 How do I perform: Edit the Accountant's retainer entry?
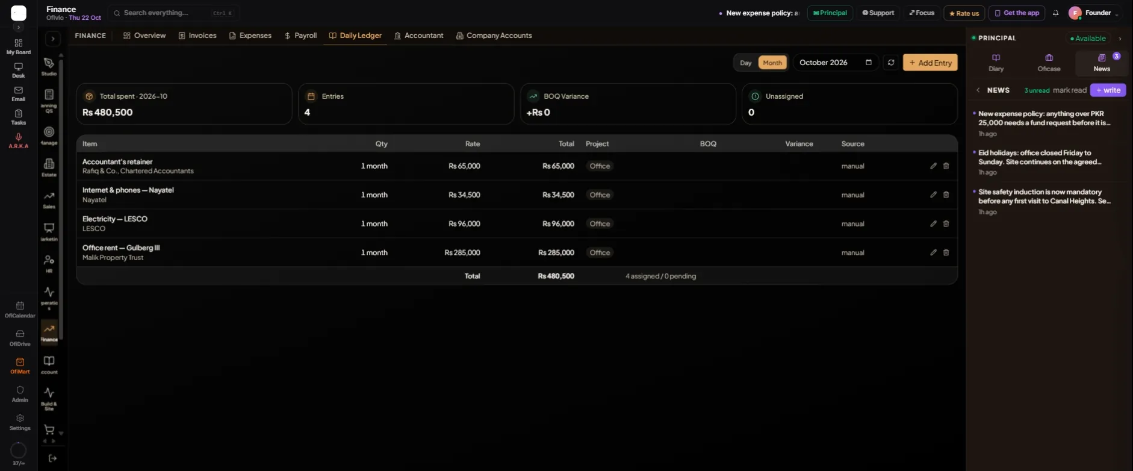933,166
